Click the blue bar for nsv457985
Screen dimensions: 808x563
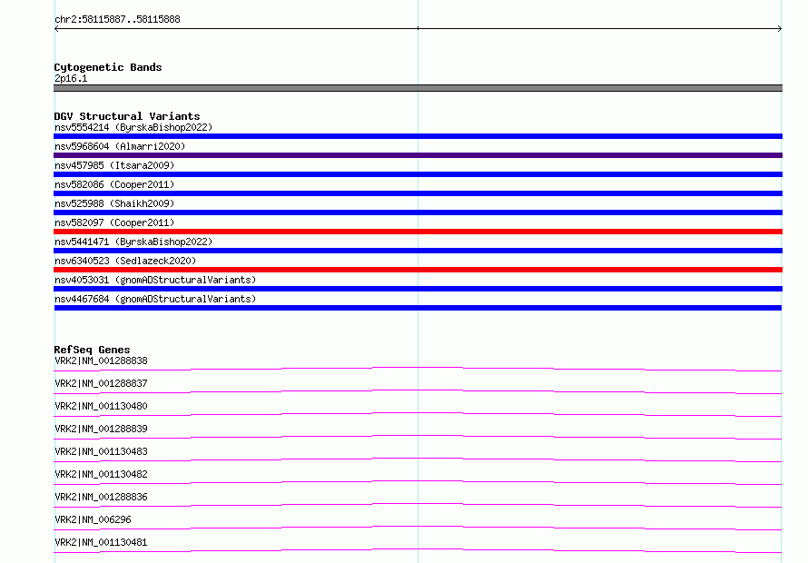click(x=418, y=174)
